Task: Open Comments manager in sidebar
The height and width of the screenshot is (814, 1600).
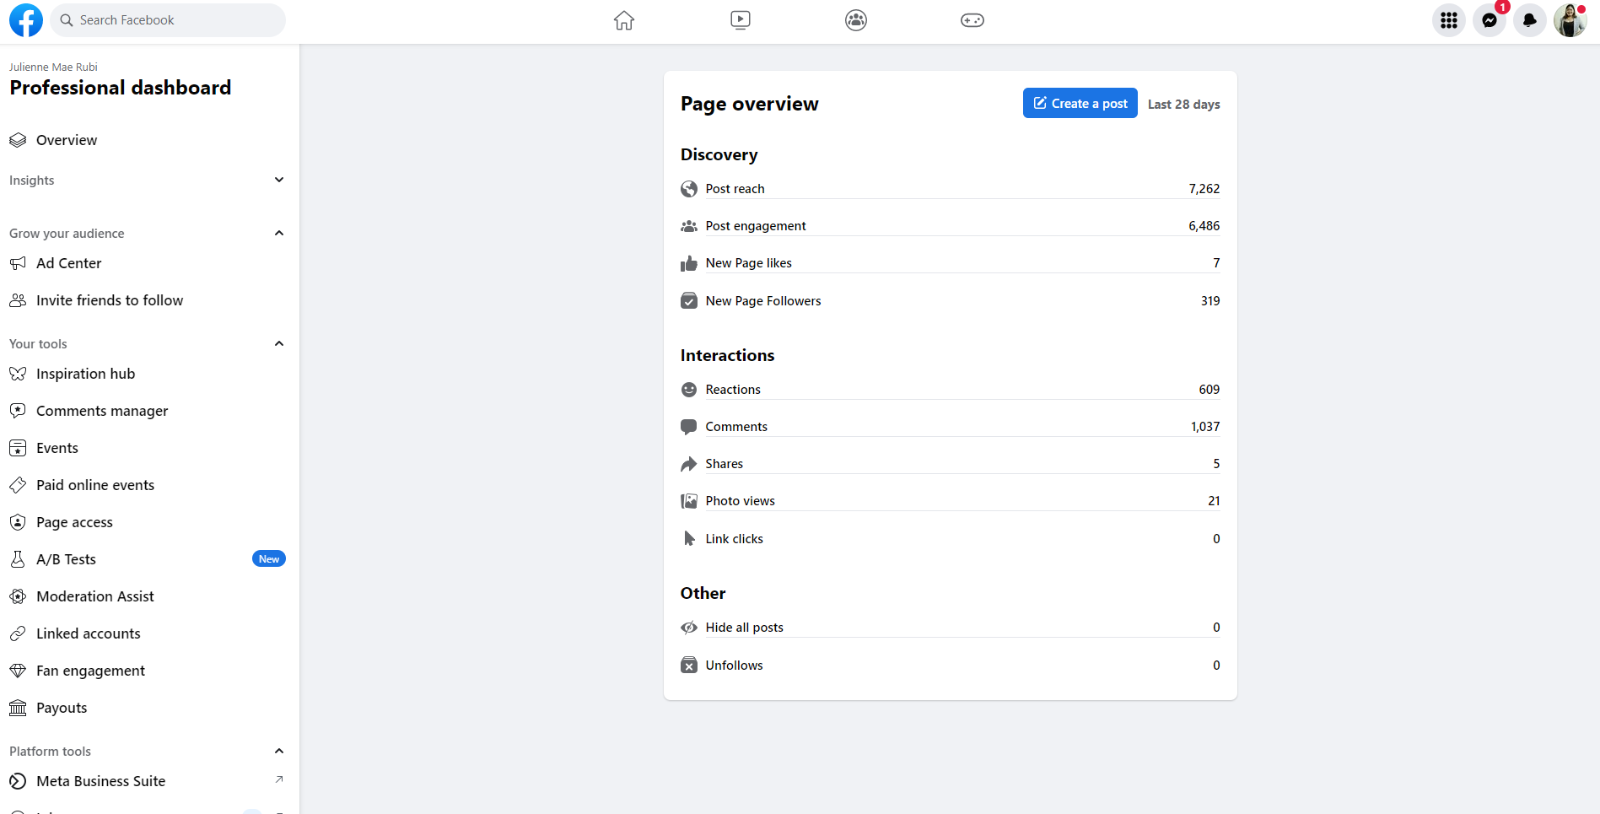Action: (102, 411)
